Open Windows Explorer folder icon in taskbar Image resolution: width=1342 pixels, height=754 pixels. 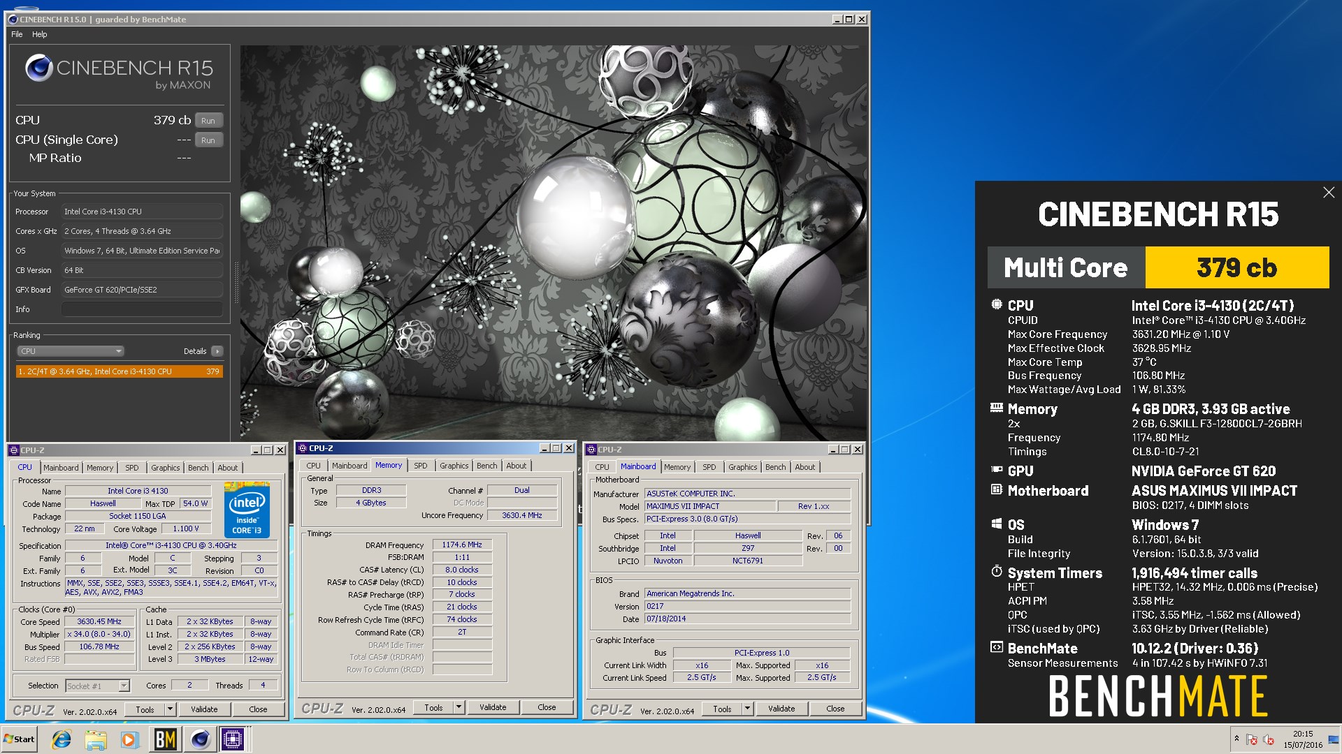[96, 739]
